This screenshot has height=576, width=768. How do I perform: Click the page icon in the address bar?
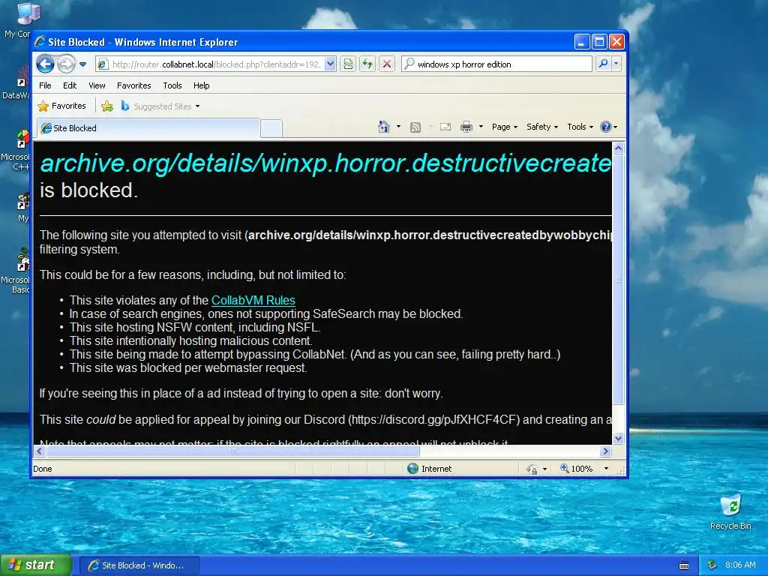tap(102, 64)
